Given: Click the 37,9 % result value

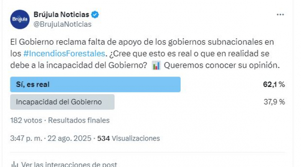Looking at the screenshot, I should [274, 102].
